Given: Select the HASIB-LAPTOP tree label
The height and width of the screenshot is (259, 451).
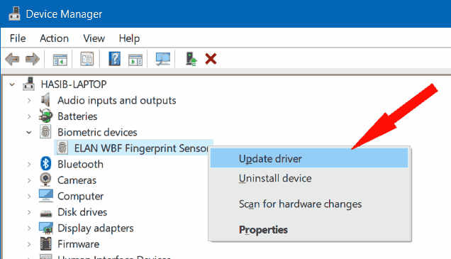Looking at the screenshot, I should coord(74,84).
